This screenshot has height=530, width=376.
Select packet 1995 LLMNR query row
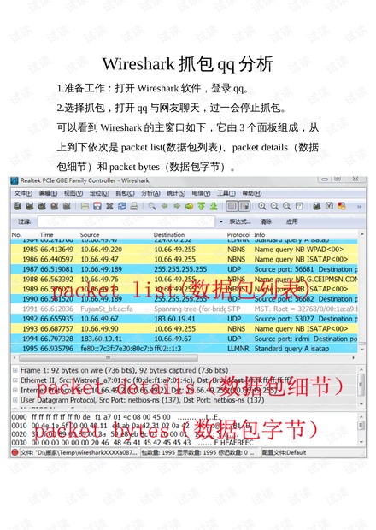point(184,349)
